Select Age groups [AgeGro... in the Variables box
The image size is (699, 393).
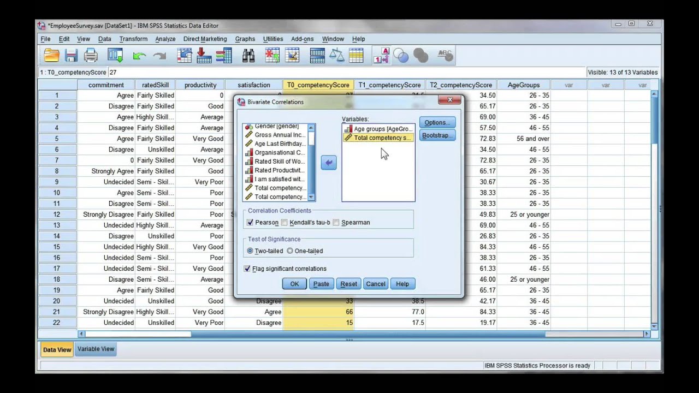(378, 129)
